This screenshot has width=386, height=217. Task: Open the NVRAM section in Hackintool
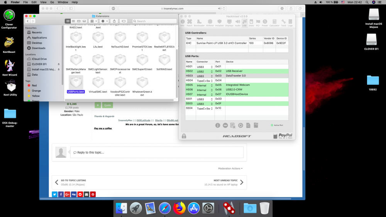(x=210, y=23)
